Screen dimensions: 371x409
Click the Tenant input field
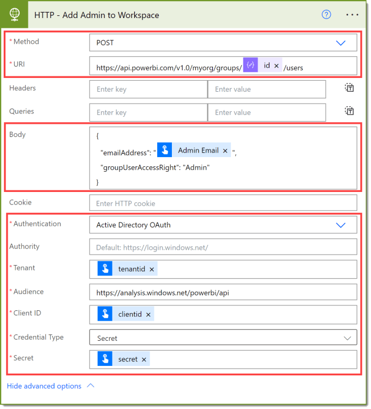(223, 269)
